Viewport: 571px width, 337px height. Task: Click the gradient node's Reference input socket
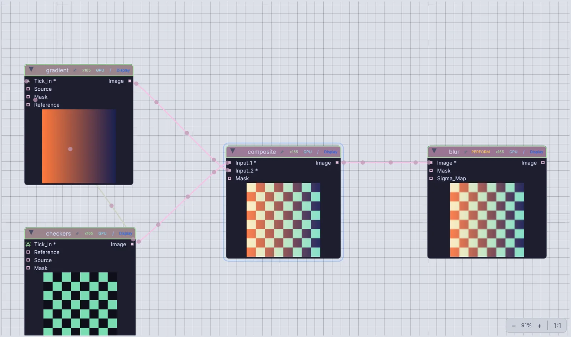pyautogui.click(x=28, y=105)
